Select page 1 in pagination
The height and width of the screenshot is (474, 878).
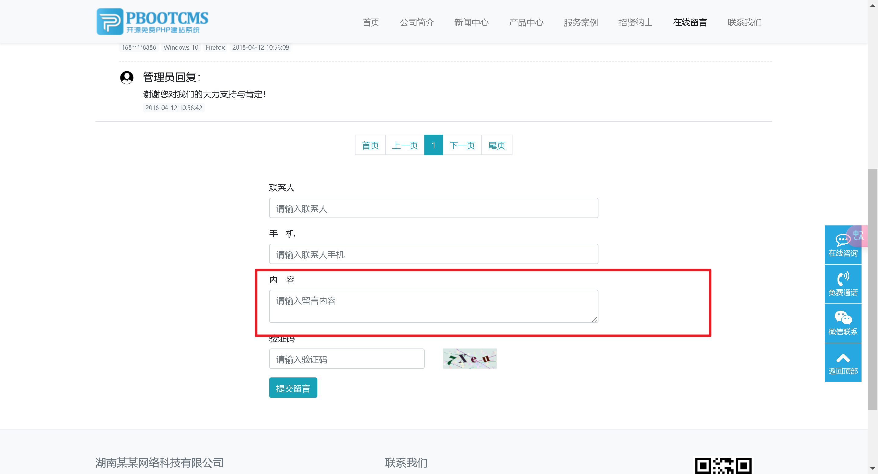click(x=433, y=145)
